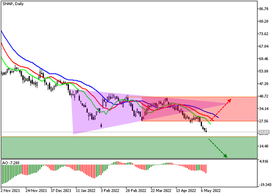Click the 27.56 price axis label
Image resolution: width=274 pixels, height=195 pixels.
pos(264,121)
